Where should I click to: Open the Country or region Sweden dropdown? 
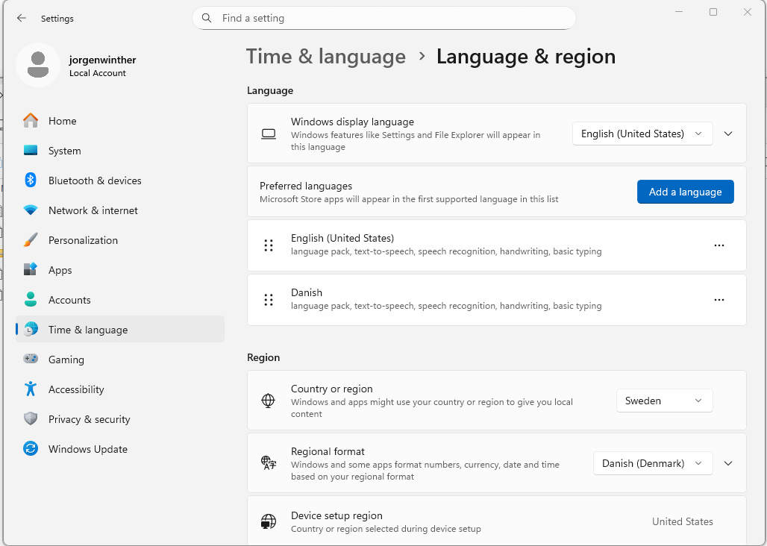pos(664,401)
